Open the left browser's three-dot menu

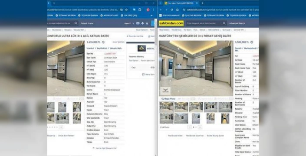[153, 10]
